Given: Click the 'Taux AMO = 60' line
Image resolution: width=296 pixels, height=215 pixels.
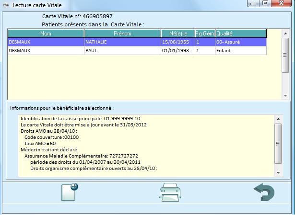Looking at the screenshot, I should coord(40,143).
